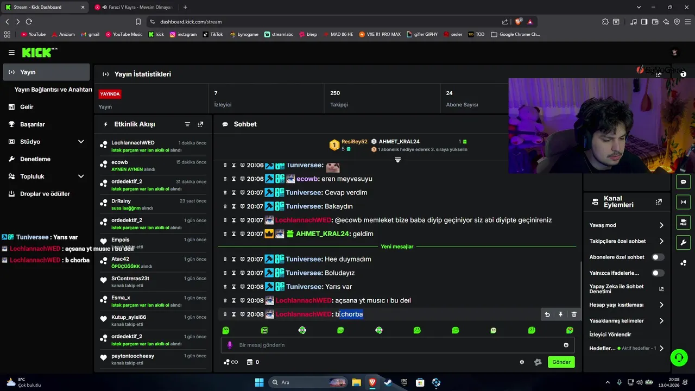Reload the page in the browser toolbar

(x=29, y=22)
